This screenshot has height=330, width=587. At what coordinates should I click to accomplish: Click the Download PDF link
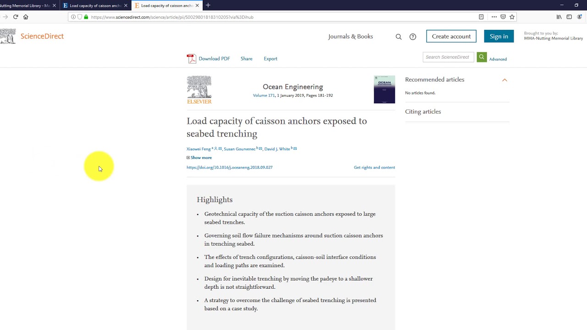(x=214, y=59)
